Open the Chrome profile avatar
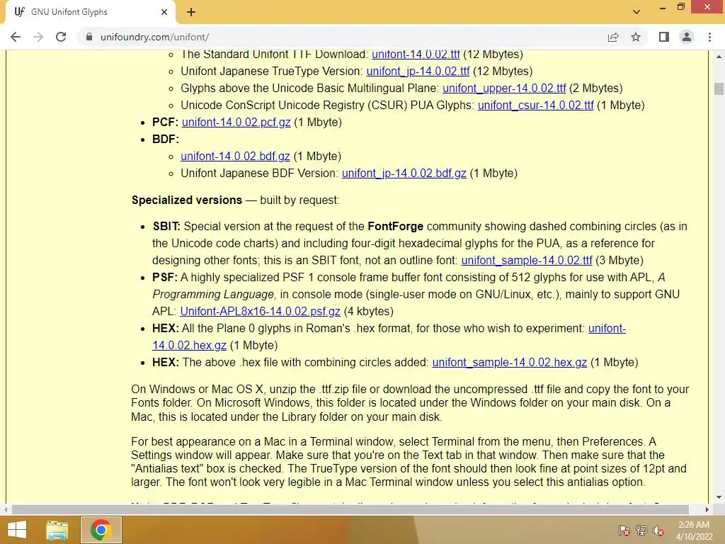725x544 pixels. 687,37
